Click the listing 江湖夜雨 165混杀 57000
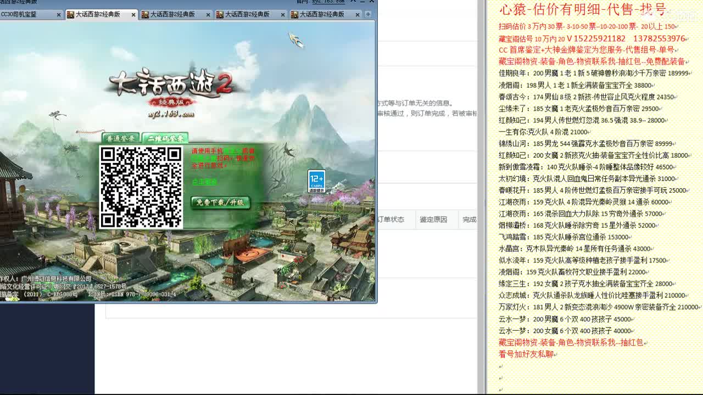Screen dimensions: 703x395 (x=581, y=214)
